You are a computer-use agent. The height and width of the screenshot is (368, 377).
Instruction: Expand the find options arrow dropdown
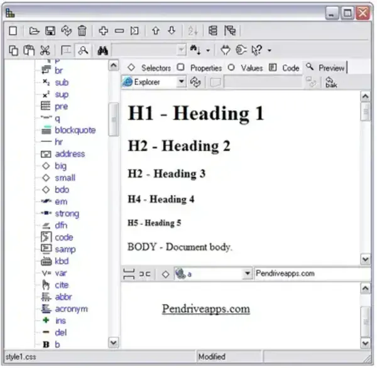pos(208,50)
